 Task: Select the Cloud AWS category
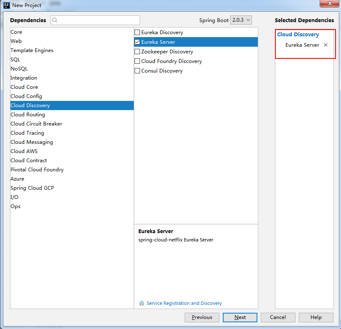click(x=72, y=151)
